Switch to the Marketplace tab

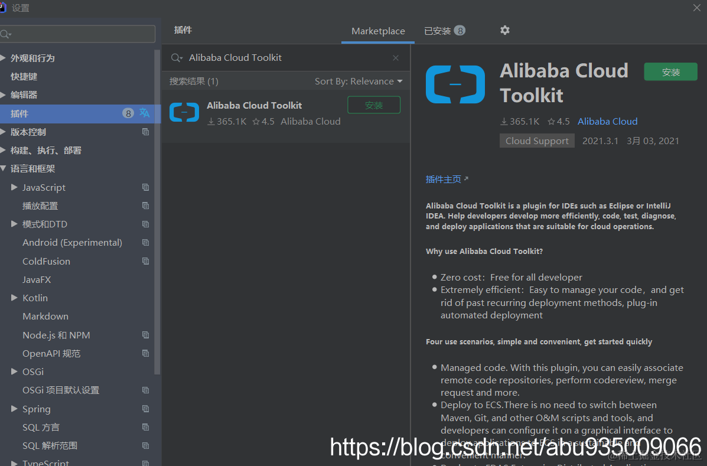[x=378, y=31]
